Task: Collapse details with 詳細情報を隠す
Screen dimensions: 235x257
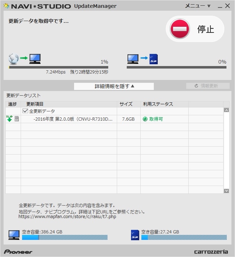Action: click(114, 86)
